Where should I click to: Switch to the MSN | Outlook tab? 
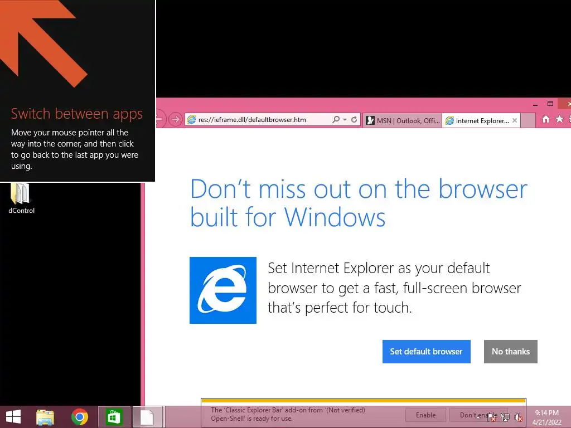(403, 120)
